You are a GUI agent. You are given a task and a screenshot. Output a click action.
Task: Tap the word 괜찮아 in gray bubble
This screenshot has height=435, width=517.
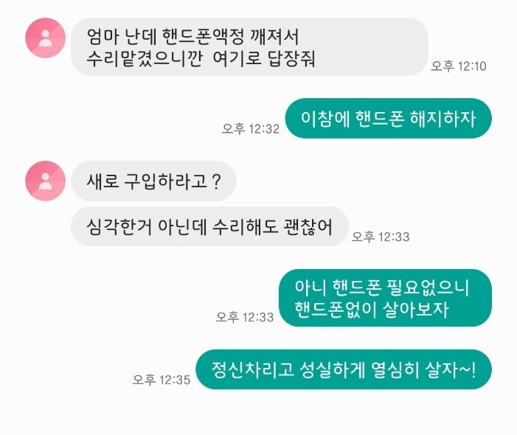click(308, 227)
